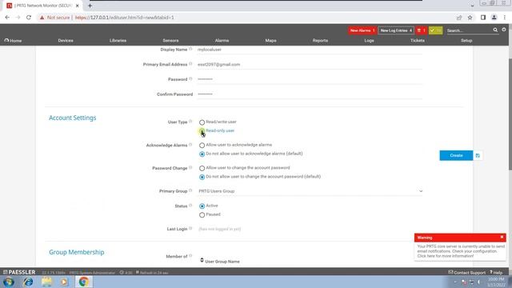The width and height of the screenshot is (512, 288).
Task: Set Status to Paused
Action: click(x=202, y=215)
